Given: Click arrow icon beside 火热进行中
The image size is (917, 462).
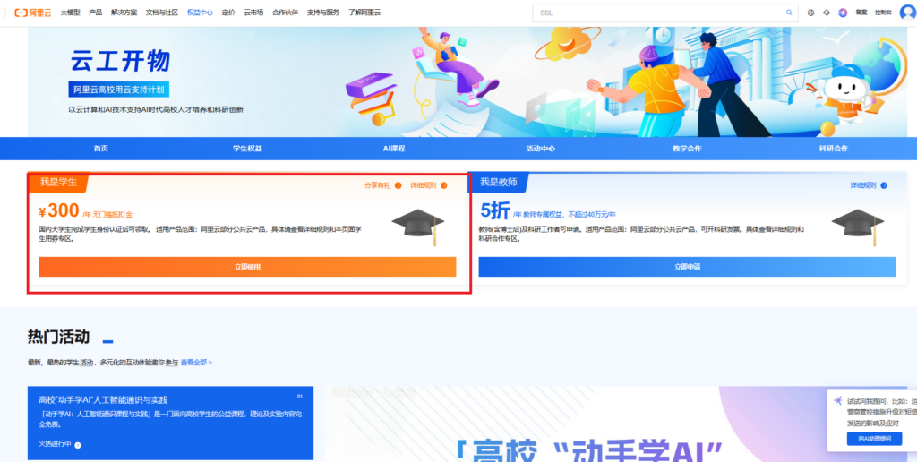Looking at the screenshot, I should pos(78,444).
